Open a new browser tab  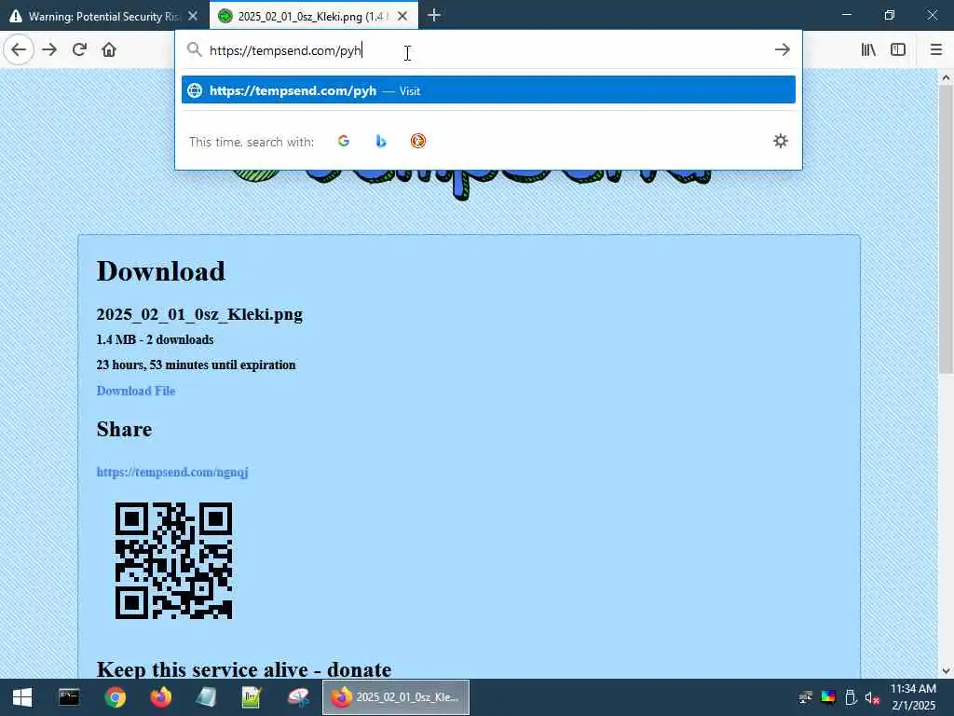click(x=434, y=15)
